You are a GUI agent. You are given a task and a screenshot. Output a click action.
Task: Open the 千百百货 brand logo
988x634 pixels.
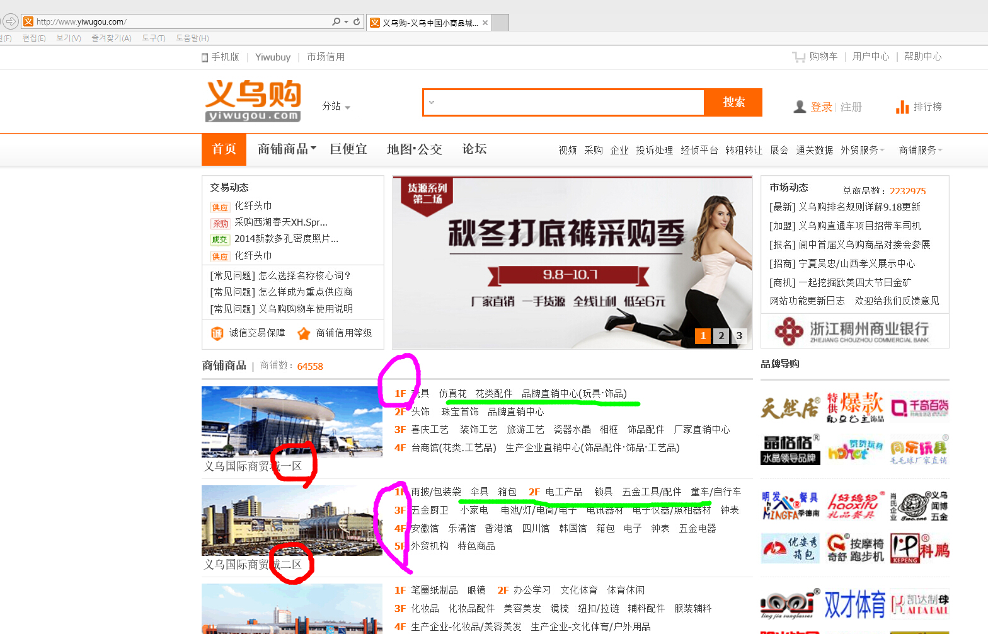919,408
